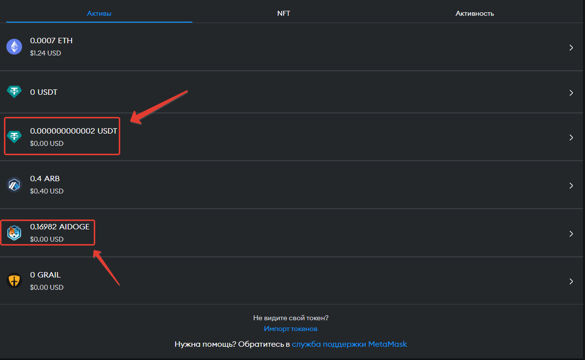Open the 0.4 ARB row chevron

coord(571,186)
